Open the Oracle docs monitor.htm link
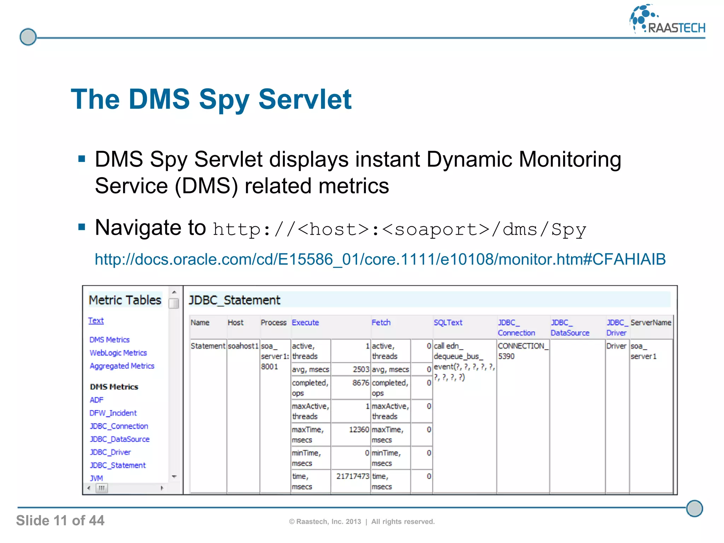Image resolution: width=724 pixels, height=543 pixels. [380, 259]
